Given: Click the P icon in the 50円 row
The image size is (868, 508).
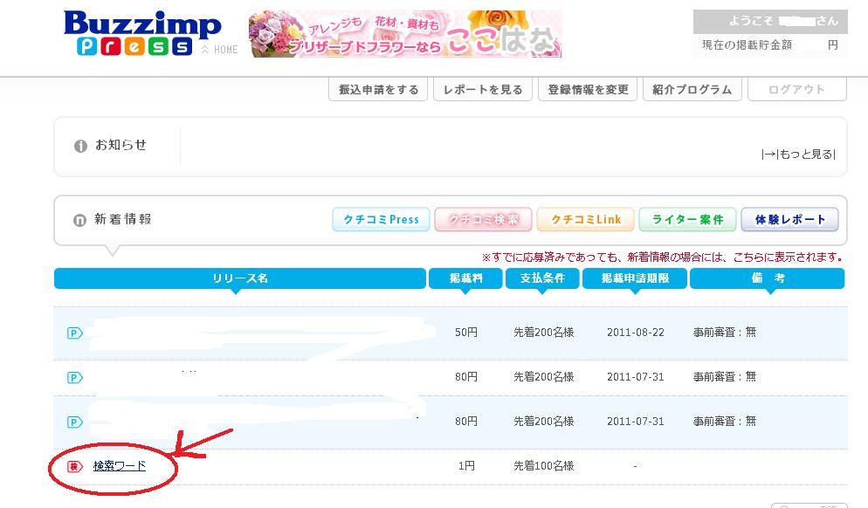Looking at the screenshot, I should pyautogui.click(x=74, y=333).
